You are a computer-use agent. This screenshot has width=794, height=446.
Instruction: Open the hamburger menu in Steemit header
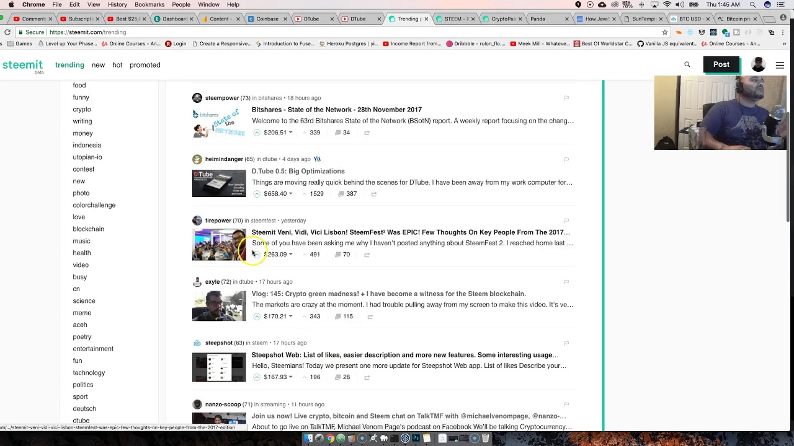780,64
